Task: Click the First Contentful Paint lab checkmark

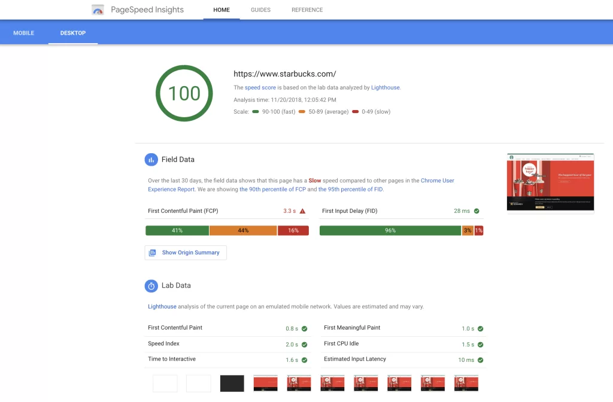Action: pyautogui.click(x=305, y=328)
